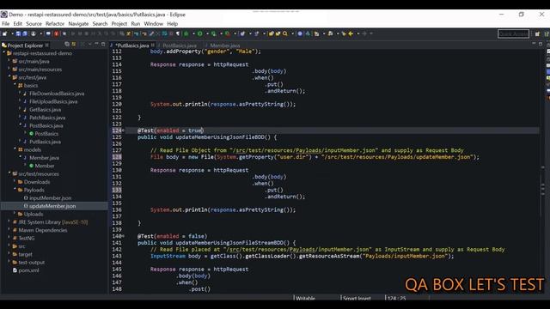The height and width of the screenshot is (309, 550).
Task: Close the PutBasics.java editor tab
Action: [x=153, y=45]
